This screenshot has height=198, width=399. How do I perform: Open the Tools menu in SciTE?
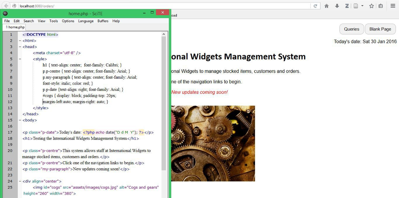pos(54,21)
